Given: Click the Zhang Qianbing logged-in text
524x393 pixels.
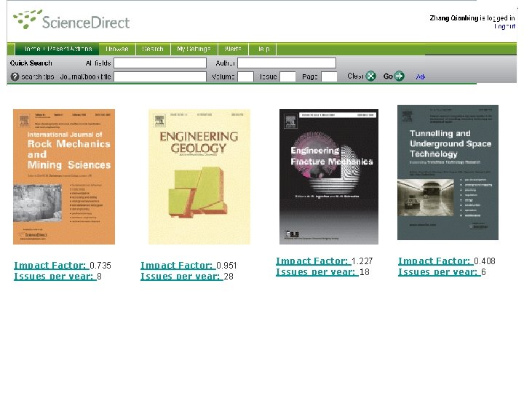Looking at the screenshot, I should [472, 18].
